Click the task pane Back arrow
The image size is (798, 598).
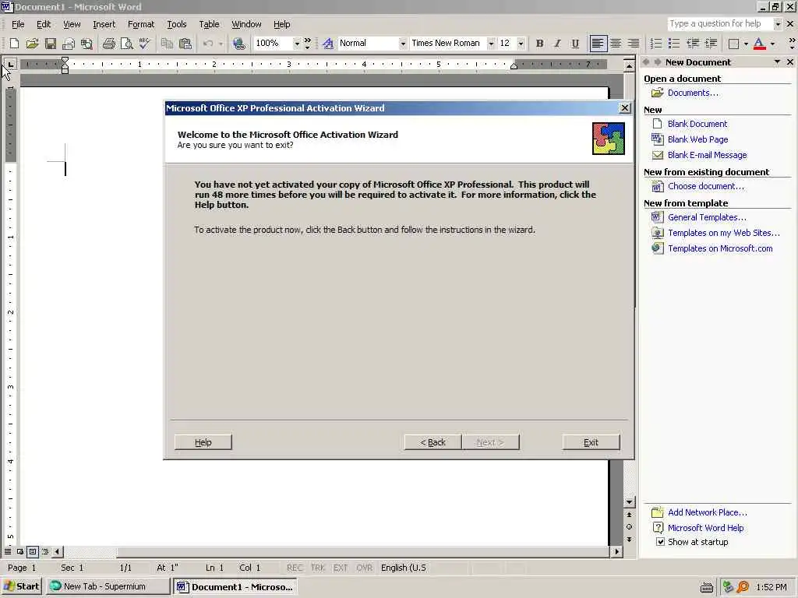tap(646, 62)
